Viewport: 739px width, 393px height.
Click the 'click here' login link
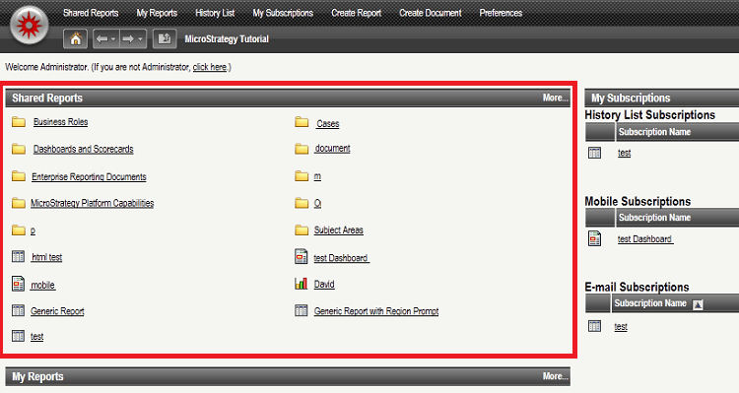210,67
